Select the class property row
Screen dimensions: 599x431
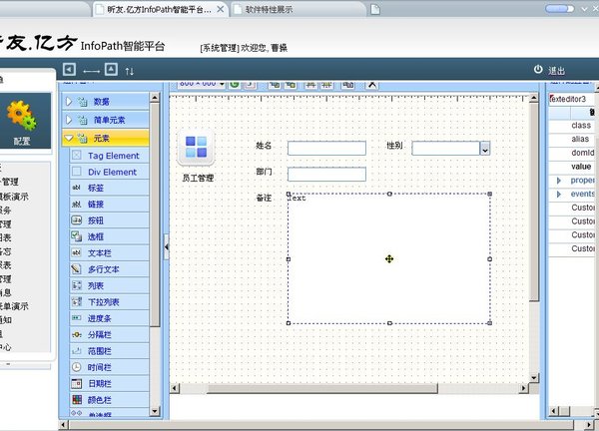(x=572, y=126)
